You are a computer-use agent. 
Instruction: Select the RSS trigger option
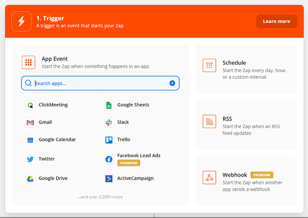pyautogui.click(x=246, y=126)
